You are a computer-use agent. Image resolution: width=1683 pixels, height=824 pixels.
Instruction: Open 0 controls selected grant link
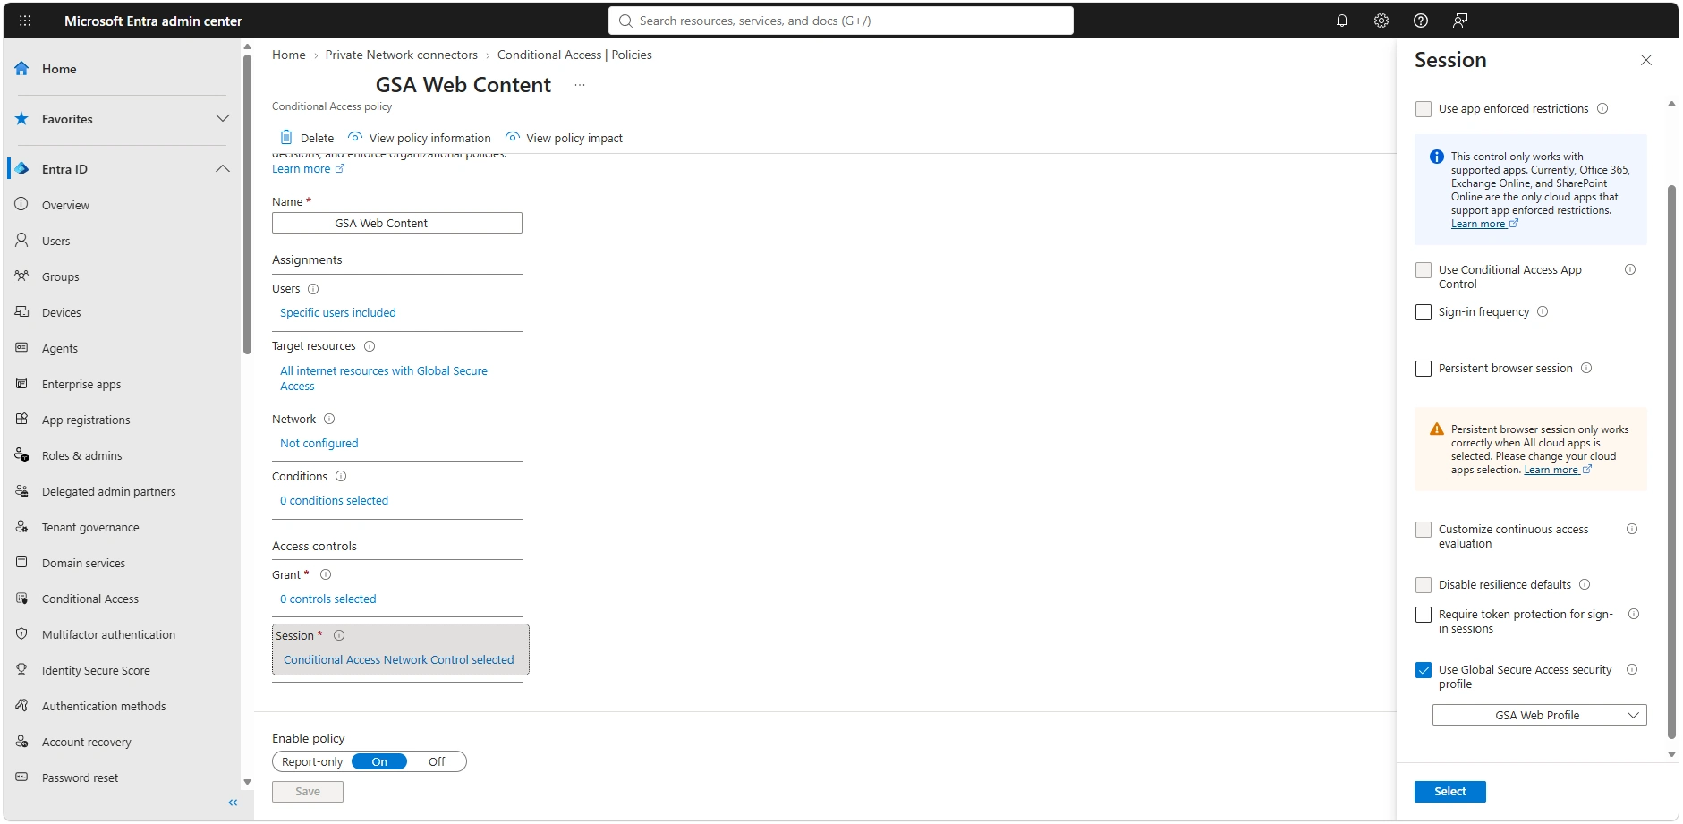pyautogui.click(x=328, y=599)
